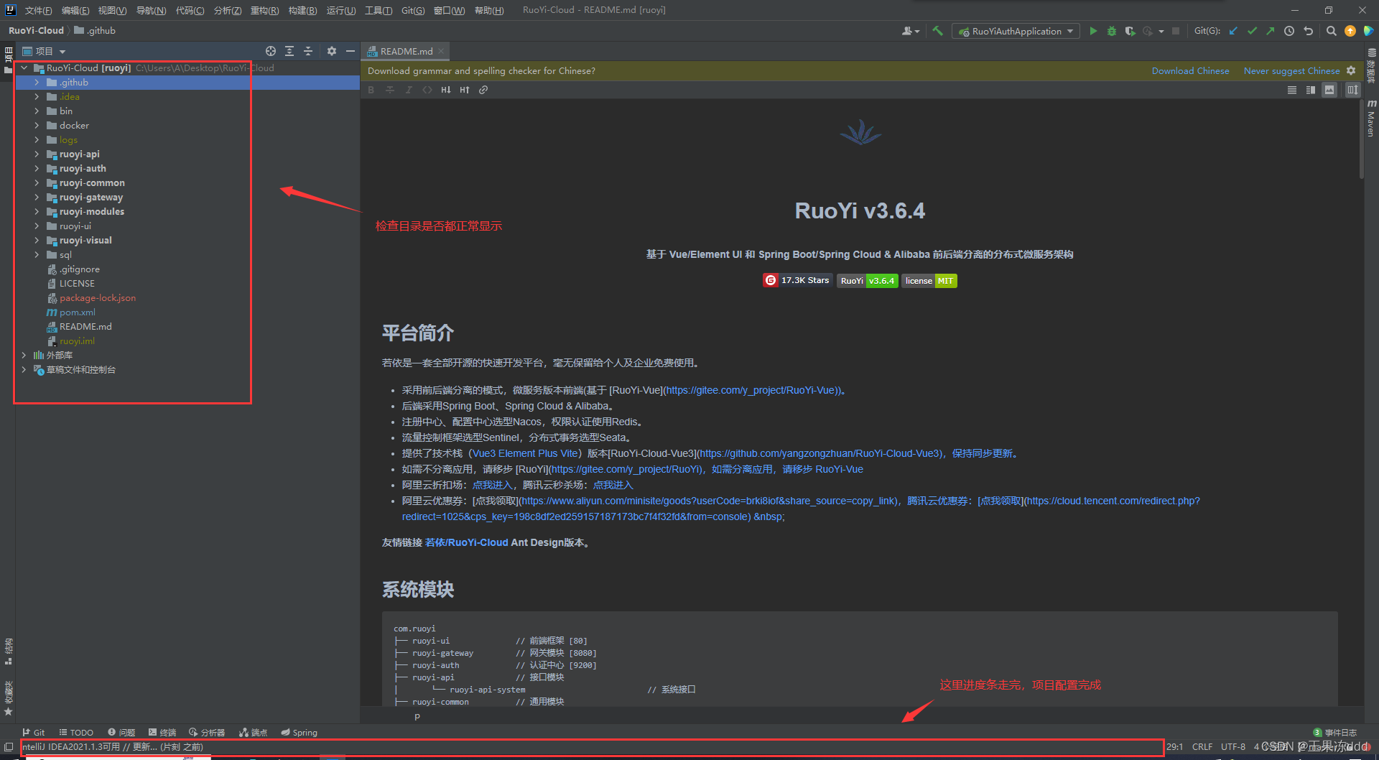Toggle split layout orientation in markdown editor
This screenshot has height=760, width=1379.
1352,90
